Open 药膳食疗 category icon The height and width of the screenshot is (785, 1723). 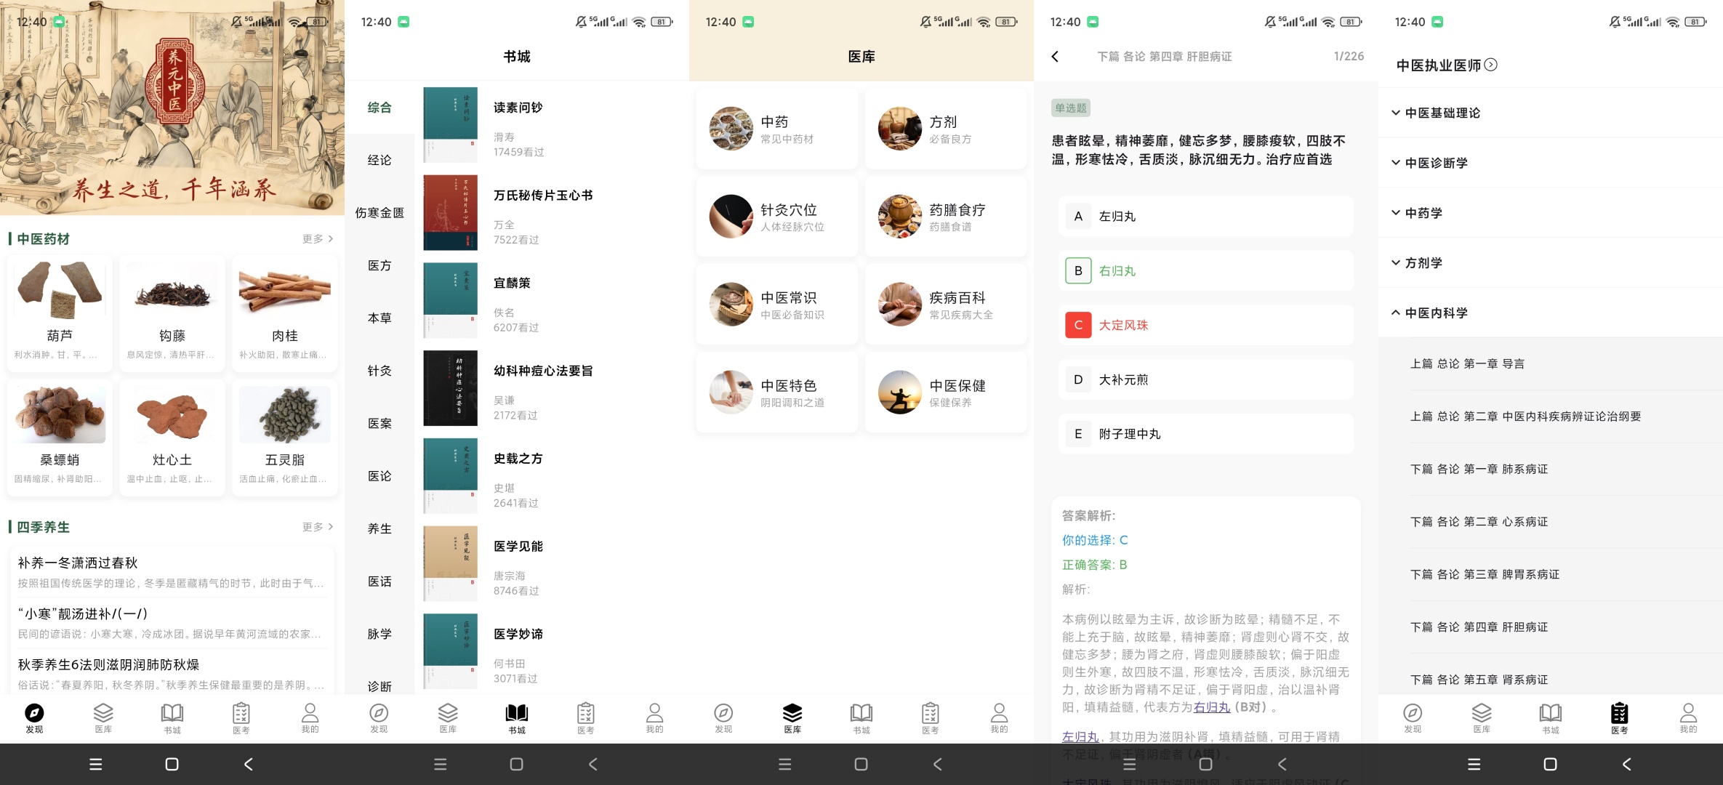coord(899,217)
